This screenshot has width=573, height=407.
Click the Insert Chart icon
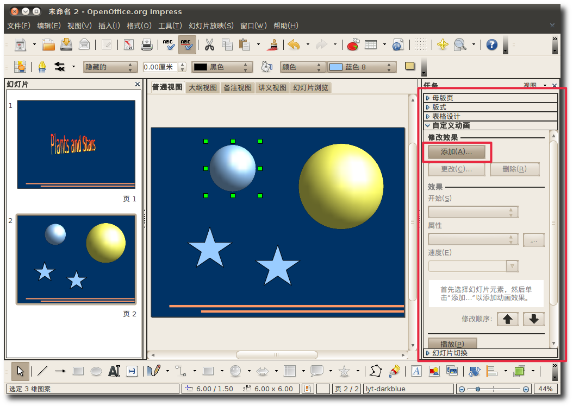353,45
